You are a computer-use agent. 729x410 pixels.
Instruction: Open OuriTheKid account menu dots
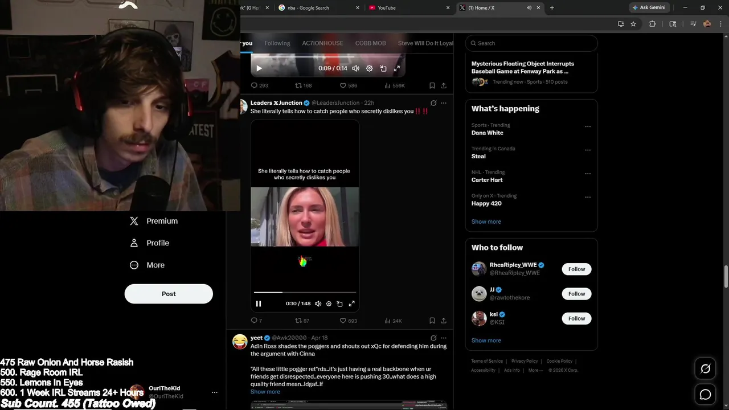(215, 392)
